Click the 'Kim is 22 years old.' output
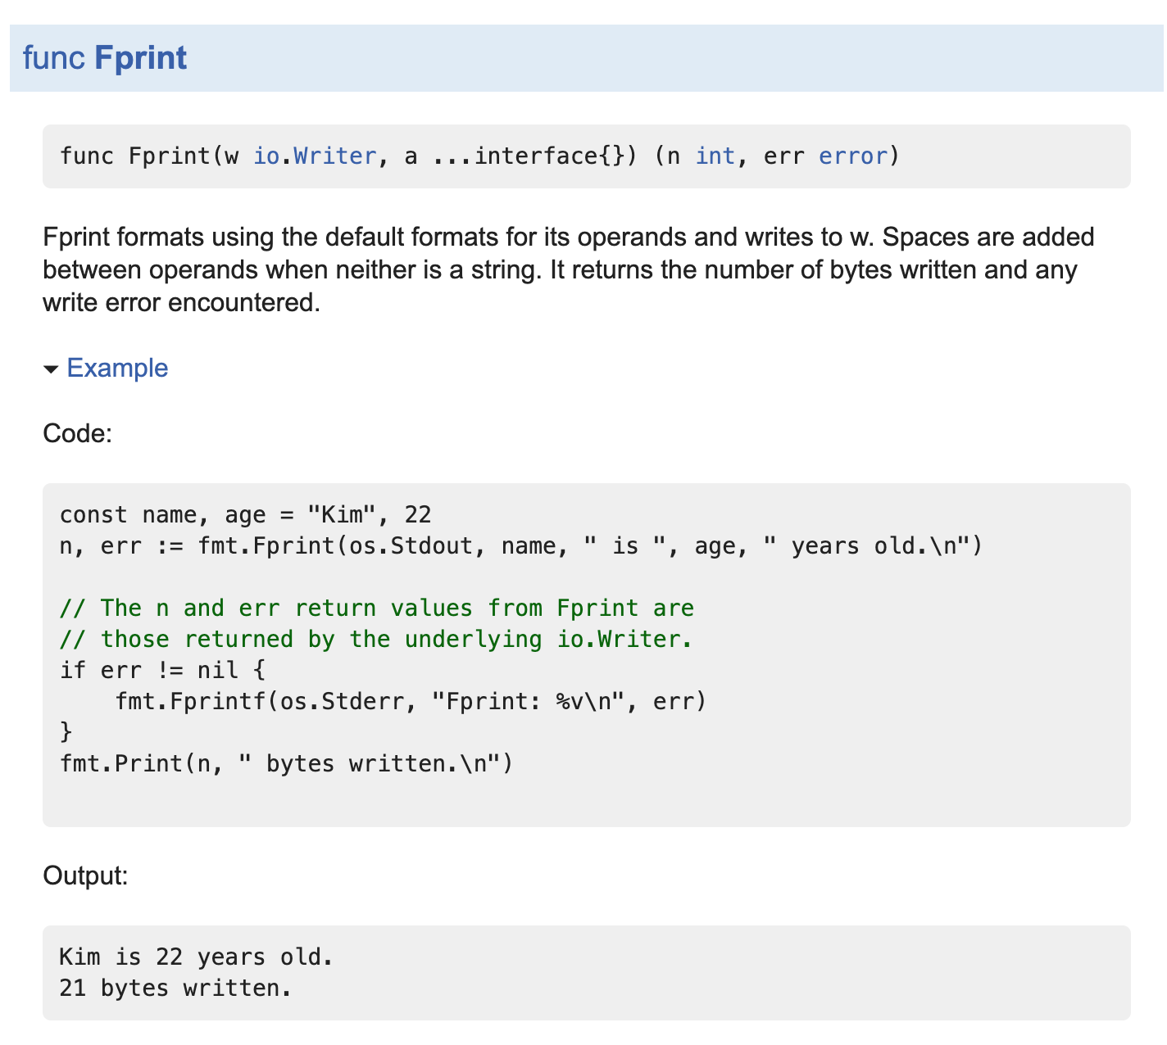The width and height of the screenshot is (1167, 1045). coord(196,957)
